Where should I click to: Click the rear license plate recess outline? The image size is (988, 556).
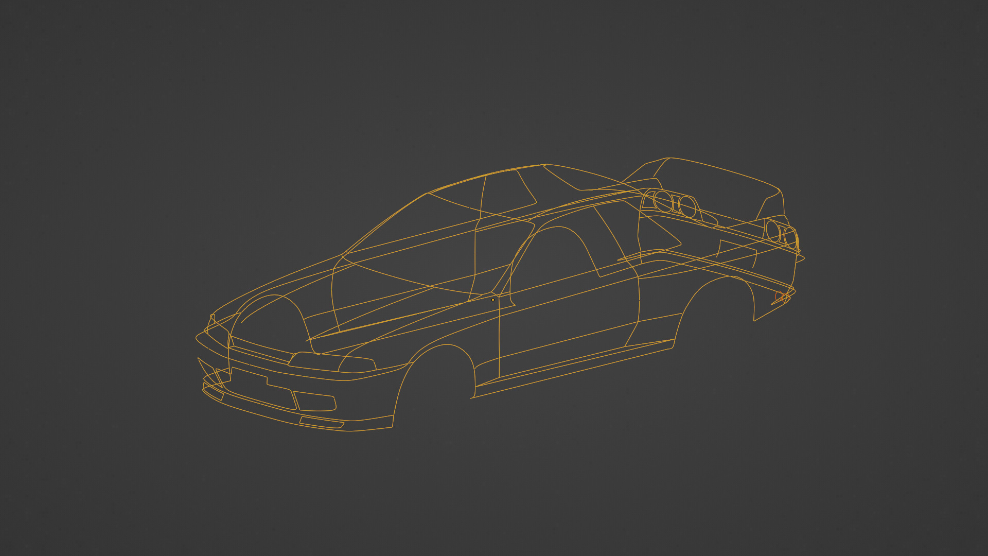pos(737,254)
